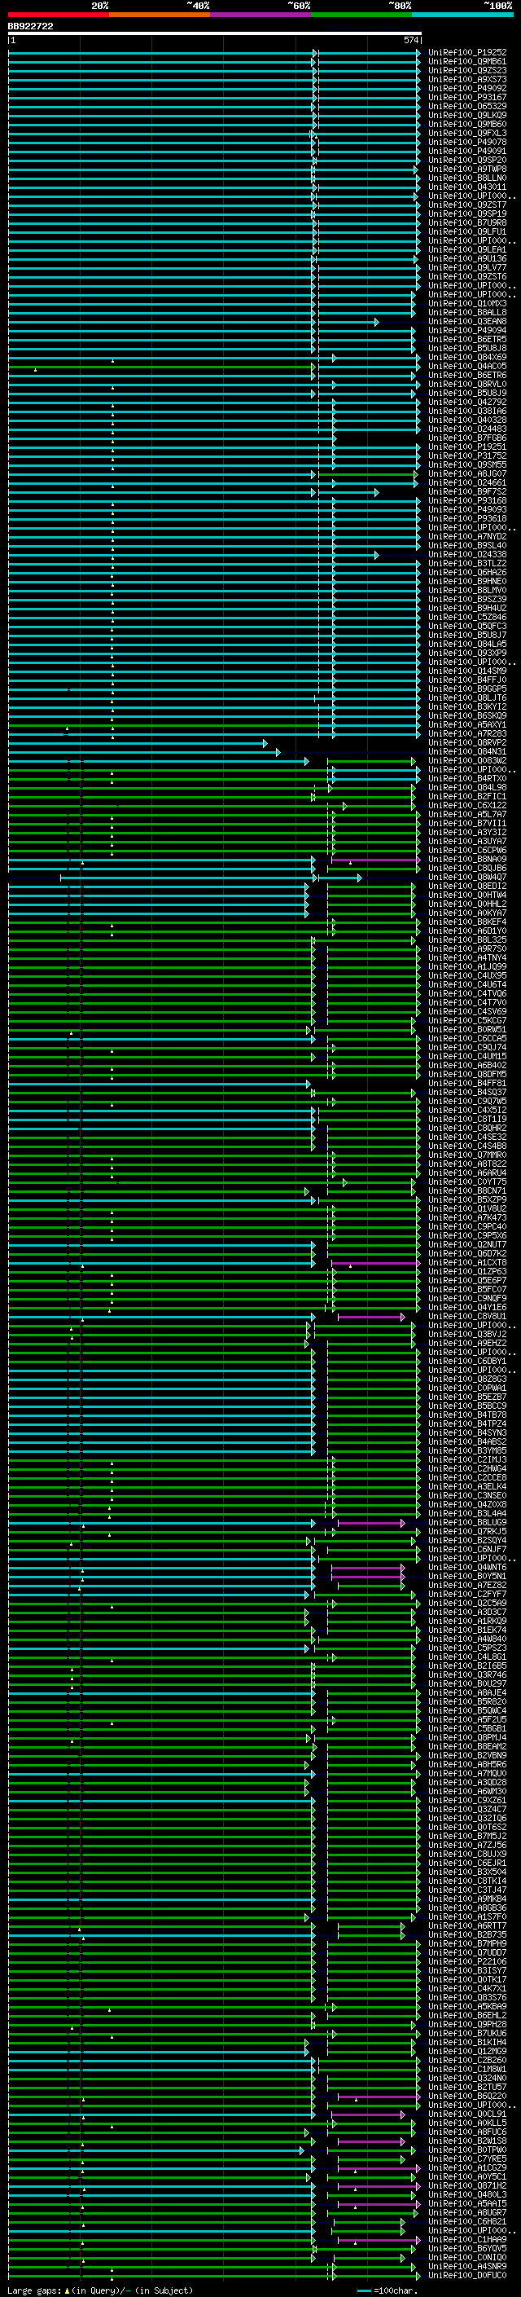The image size is (521, 2297).
Task: Select hit UniRef100_Q9ZS23
Action: (x=467, y=70)
